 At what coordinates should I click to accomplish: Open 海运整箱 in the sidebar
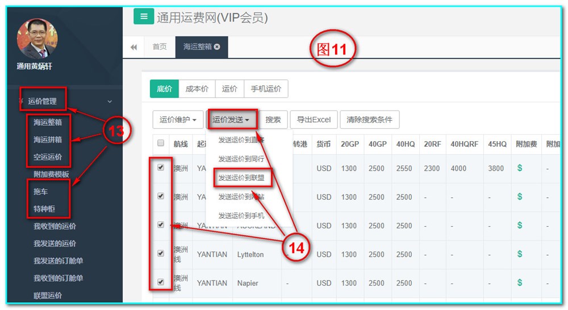(48, 122)
